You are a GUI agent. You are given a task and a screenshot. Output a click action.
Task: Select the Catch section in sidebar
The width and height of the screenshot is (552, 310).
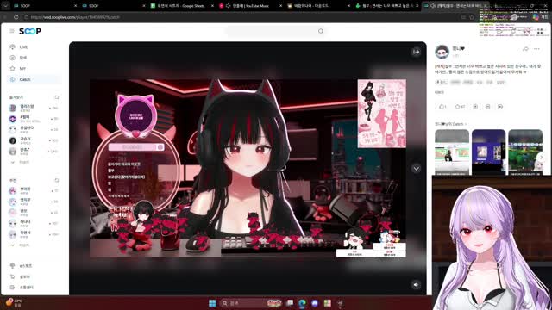34,79
